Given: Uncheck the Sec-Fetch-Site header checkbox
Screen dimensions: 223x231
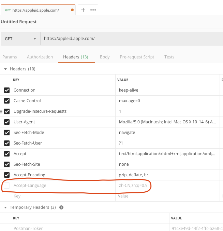Looking at the screenshot, I should pos(7,164).
